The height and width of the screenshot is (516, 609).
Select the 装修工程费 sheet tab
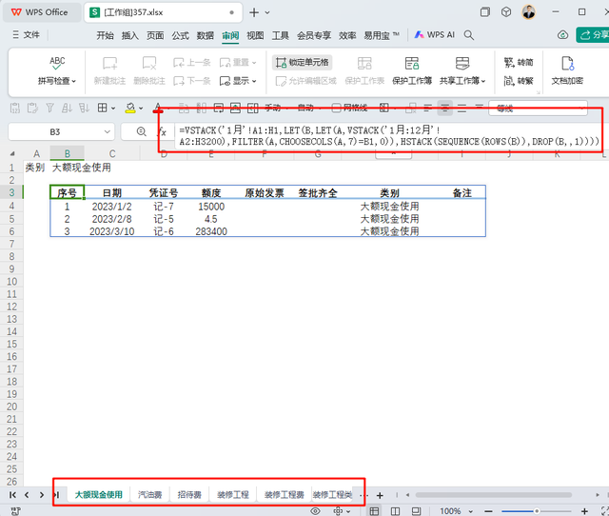285,495
